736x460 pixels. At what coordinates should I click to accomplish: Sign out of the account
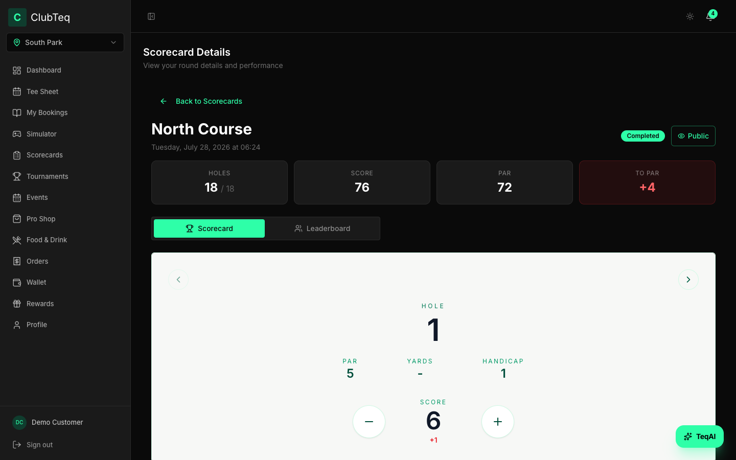65,445
